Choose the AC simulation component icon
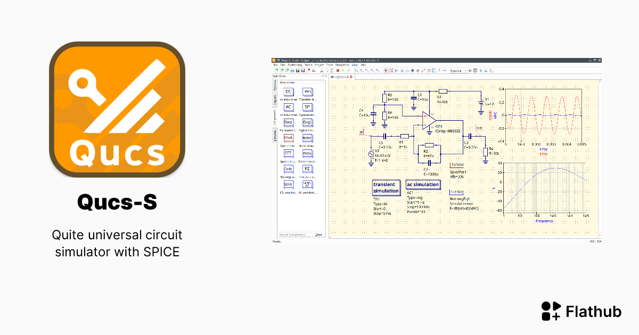Image resolution: width=639 pixels, height=335 pixels. 289,107
